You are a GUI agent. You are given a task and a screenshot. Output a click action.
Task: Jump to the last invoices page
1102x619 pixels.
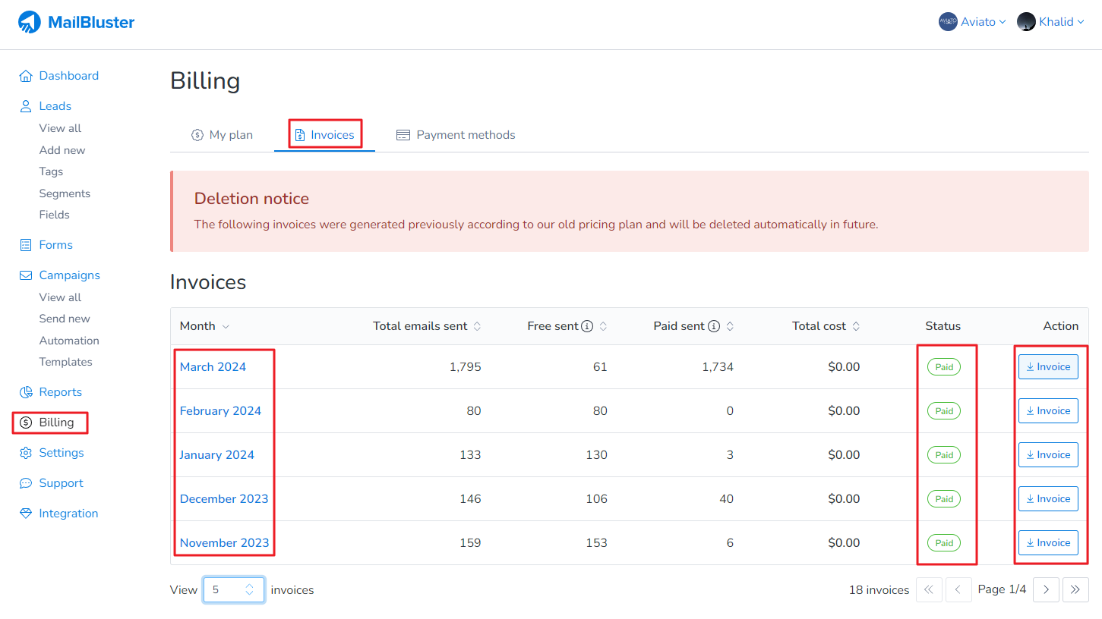click(1075, 589)
